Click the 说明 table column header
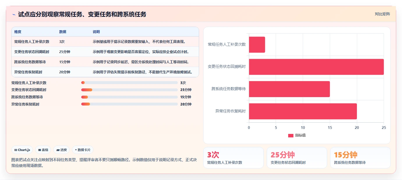This screenshot has height=180, width=402. (x=96, y=32)
